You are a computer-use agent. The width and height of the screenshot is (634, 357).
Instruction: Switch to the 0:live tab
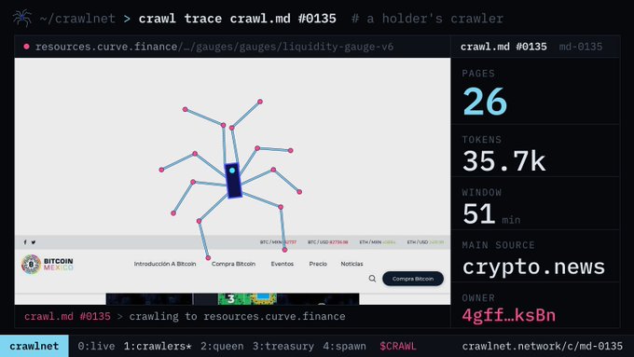[96, 346]
